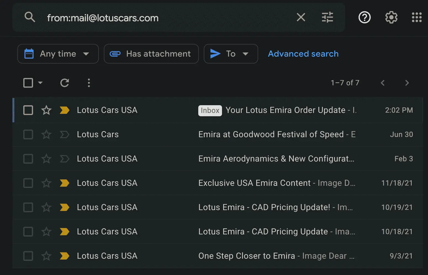The height and width of the screenshot is (275, 428).
Task: Clear the search query with X
Action: click(x=301, y=17)
